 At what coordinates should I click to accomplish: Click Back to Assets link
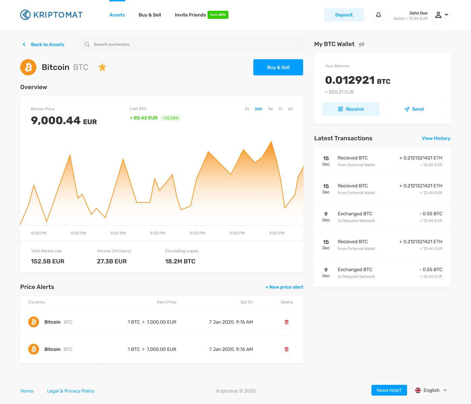click(x=47, y=44)
